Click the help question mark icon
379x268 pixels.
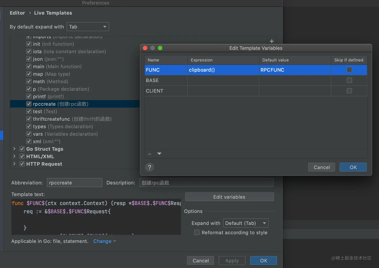[150, 167]
